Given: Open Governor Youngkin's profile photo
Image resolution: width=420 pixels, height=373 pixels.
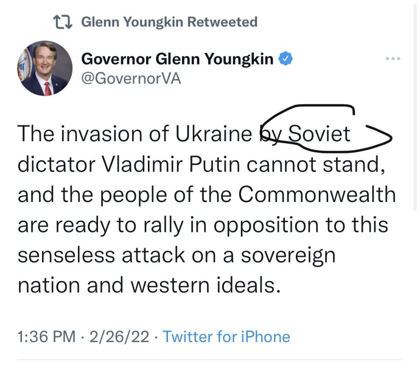Looking at the screenshot, I should tap(45, 68).
